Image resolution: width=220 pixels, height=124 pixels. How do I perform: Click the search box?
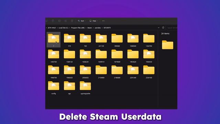[x=172, y=28]
